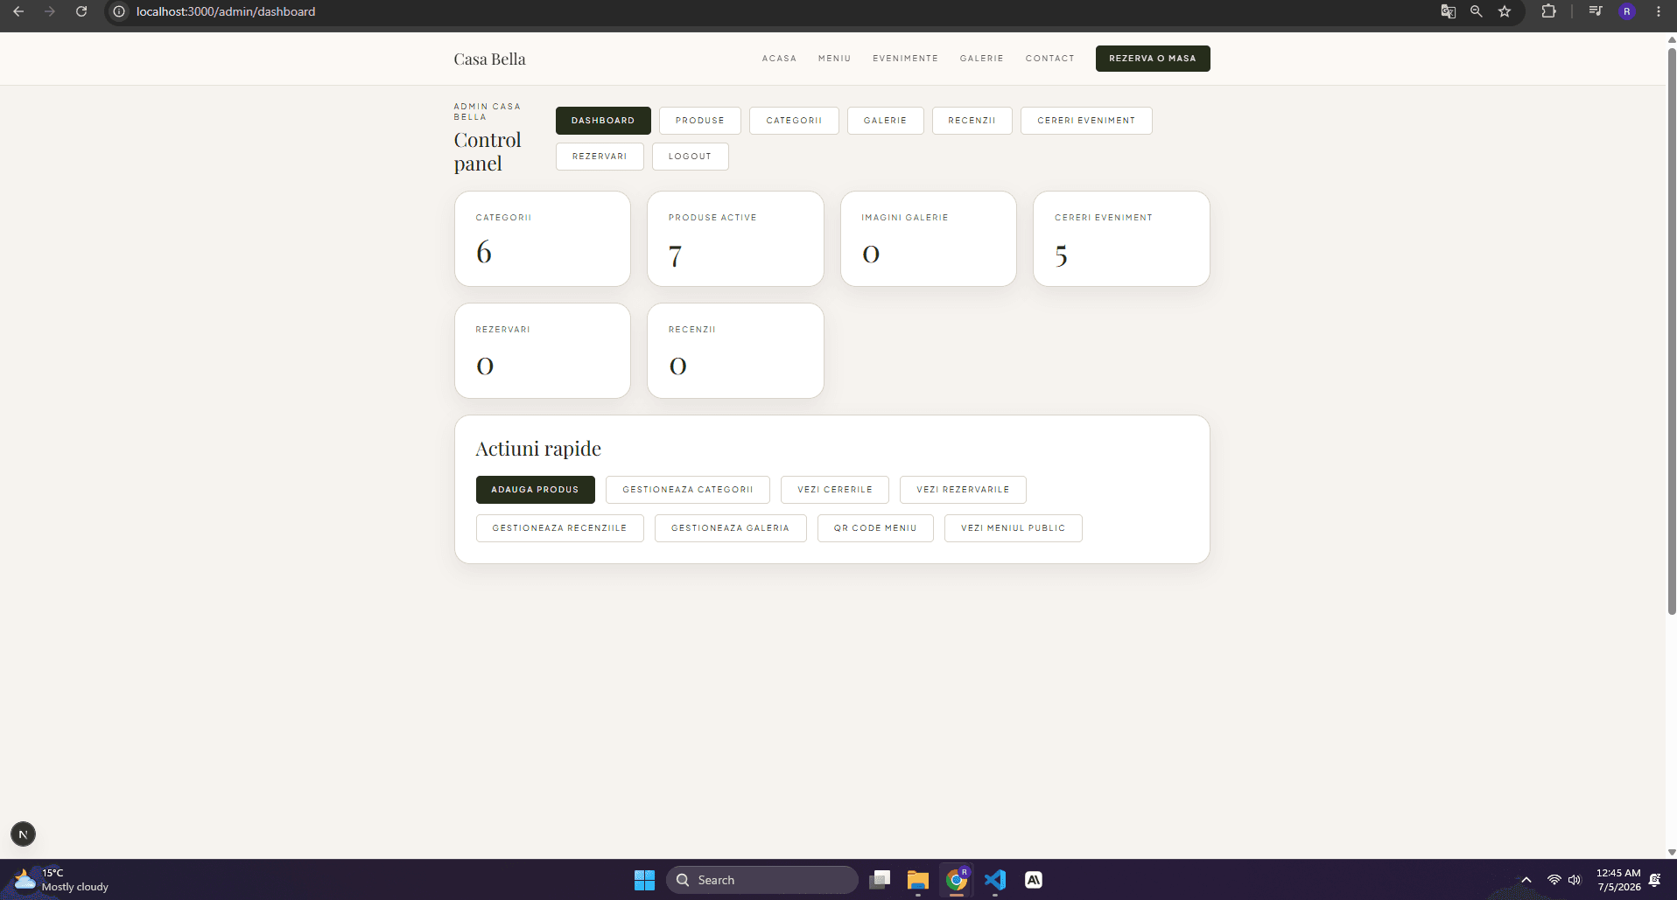Open browser extensions puzzle icon
The height and width of the screenshot is (900, 1677).
tap(1549, 11)
